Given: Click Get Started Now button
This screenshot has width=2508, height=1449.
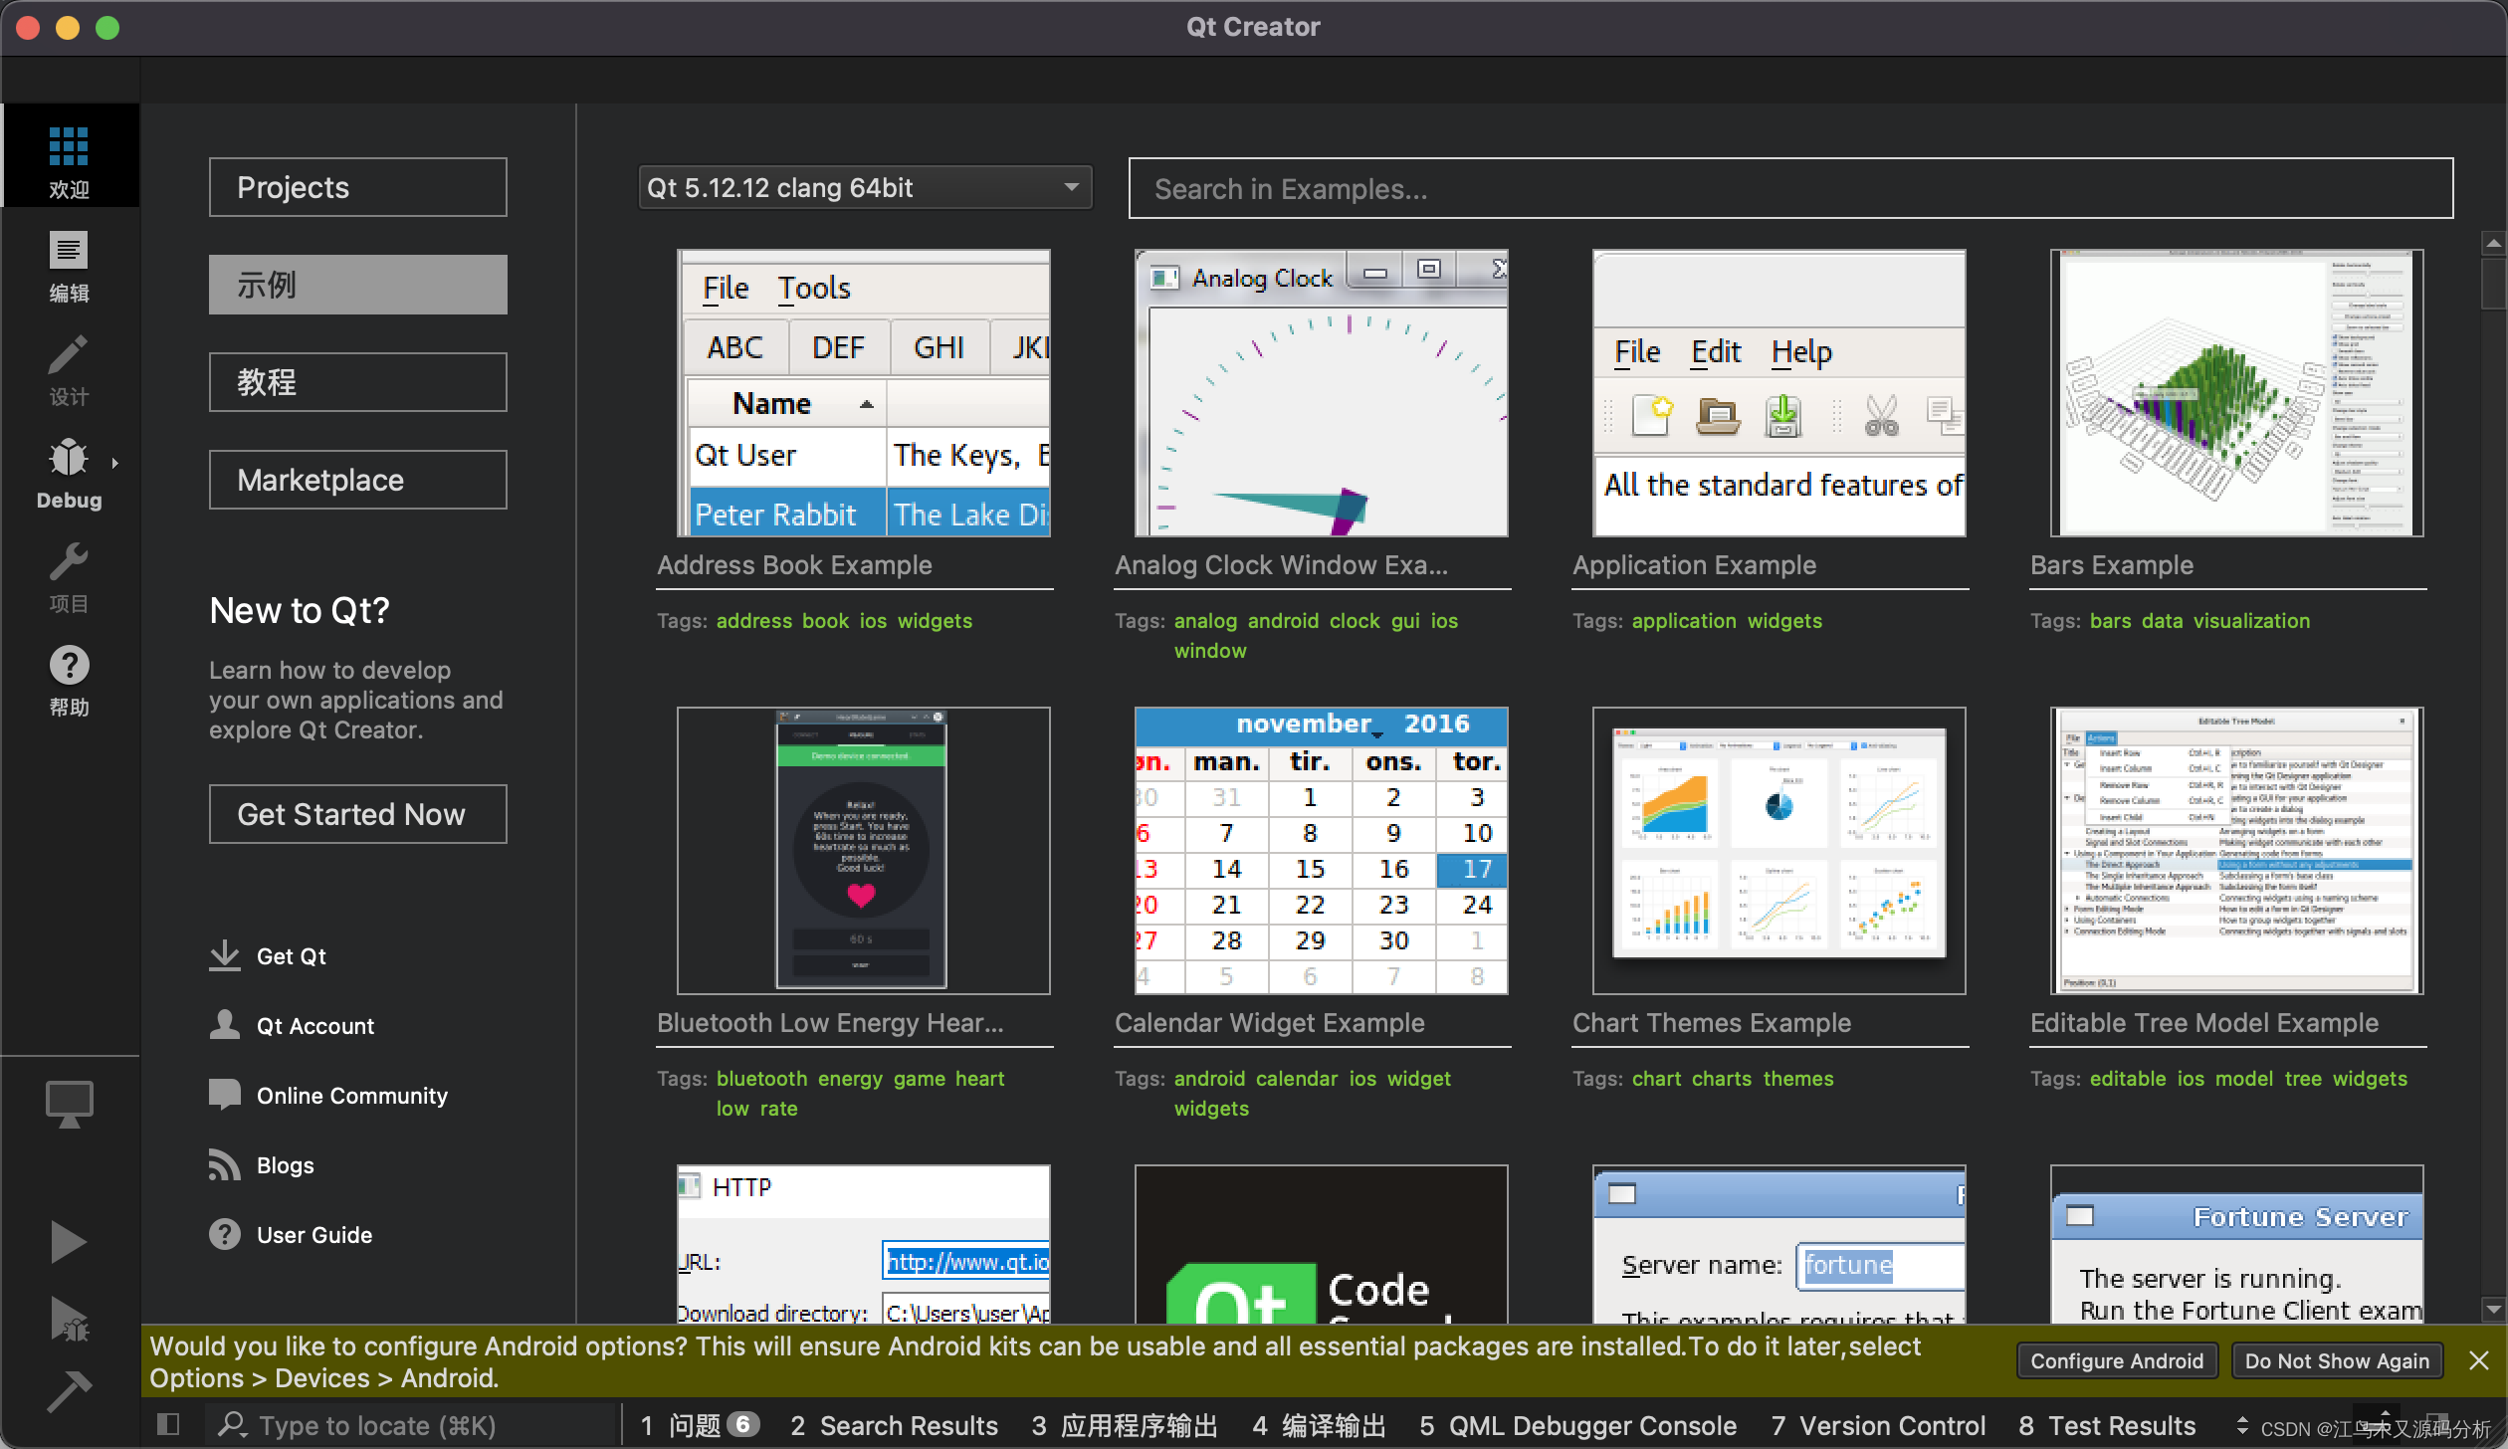Looking at the screenshot, I should pos(358,814).
